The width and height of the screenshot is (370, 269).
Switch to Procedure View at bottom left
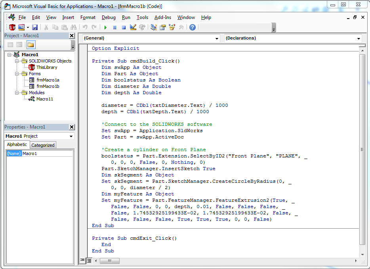(x=82, y=261)
